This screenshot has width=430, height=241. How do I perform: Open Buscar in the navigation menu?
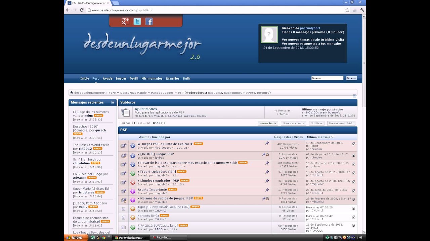point(121,79)
